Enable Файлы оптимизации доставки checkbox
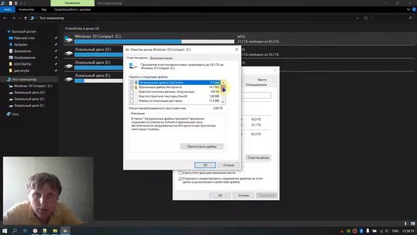417x235 pixels. [132, 101]
